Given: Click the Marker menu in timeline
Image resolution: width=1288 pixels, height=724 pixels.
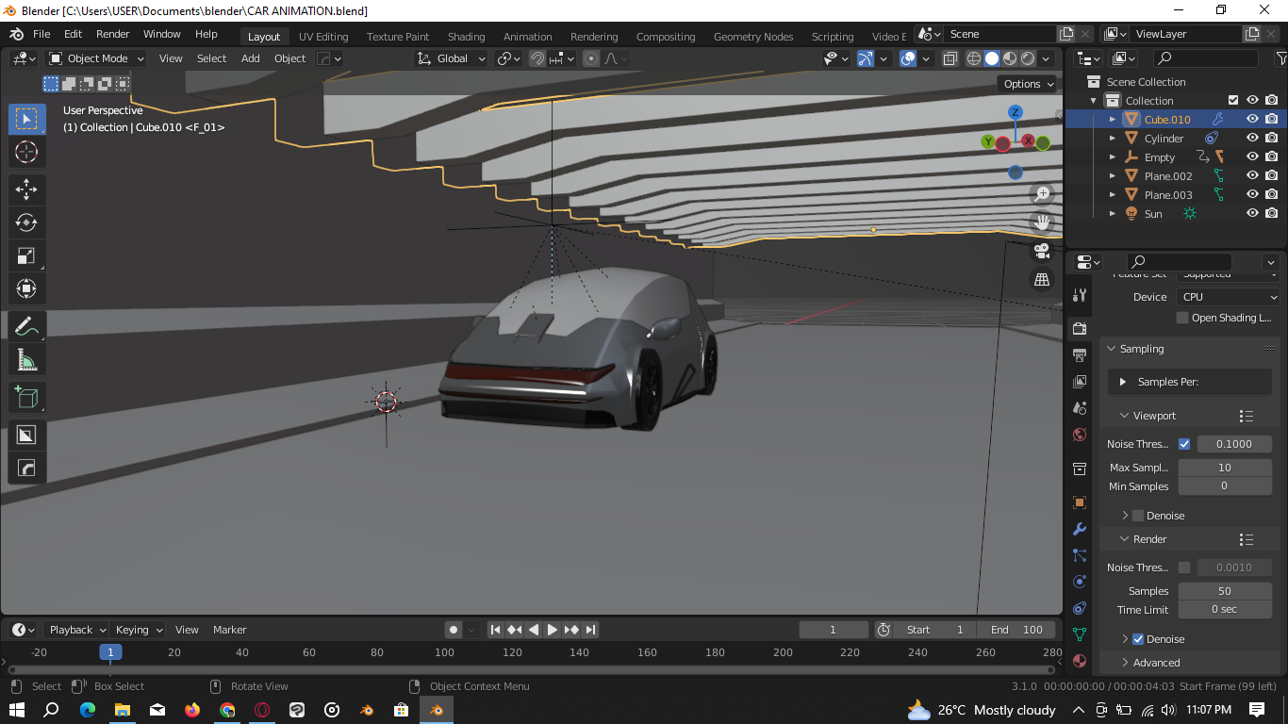Looking at the screenshot, I should pos(230,630).
